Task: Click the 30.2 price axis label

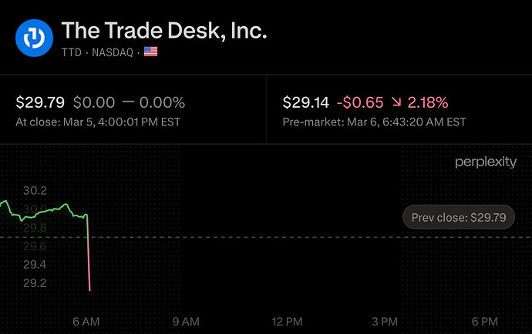Action: 35,190
